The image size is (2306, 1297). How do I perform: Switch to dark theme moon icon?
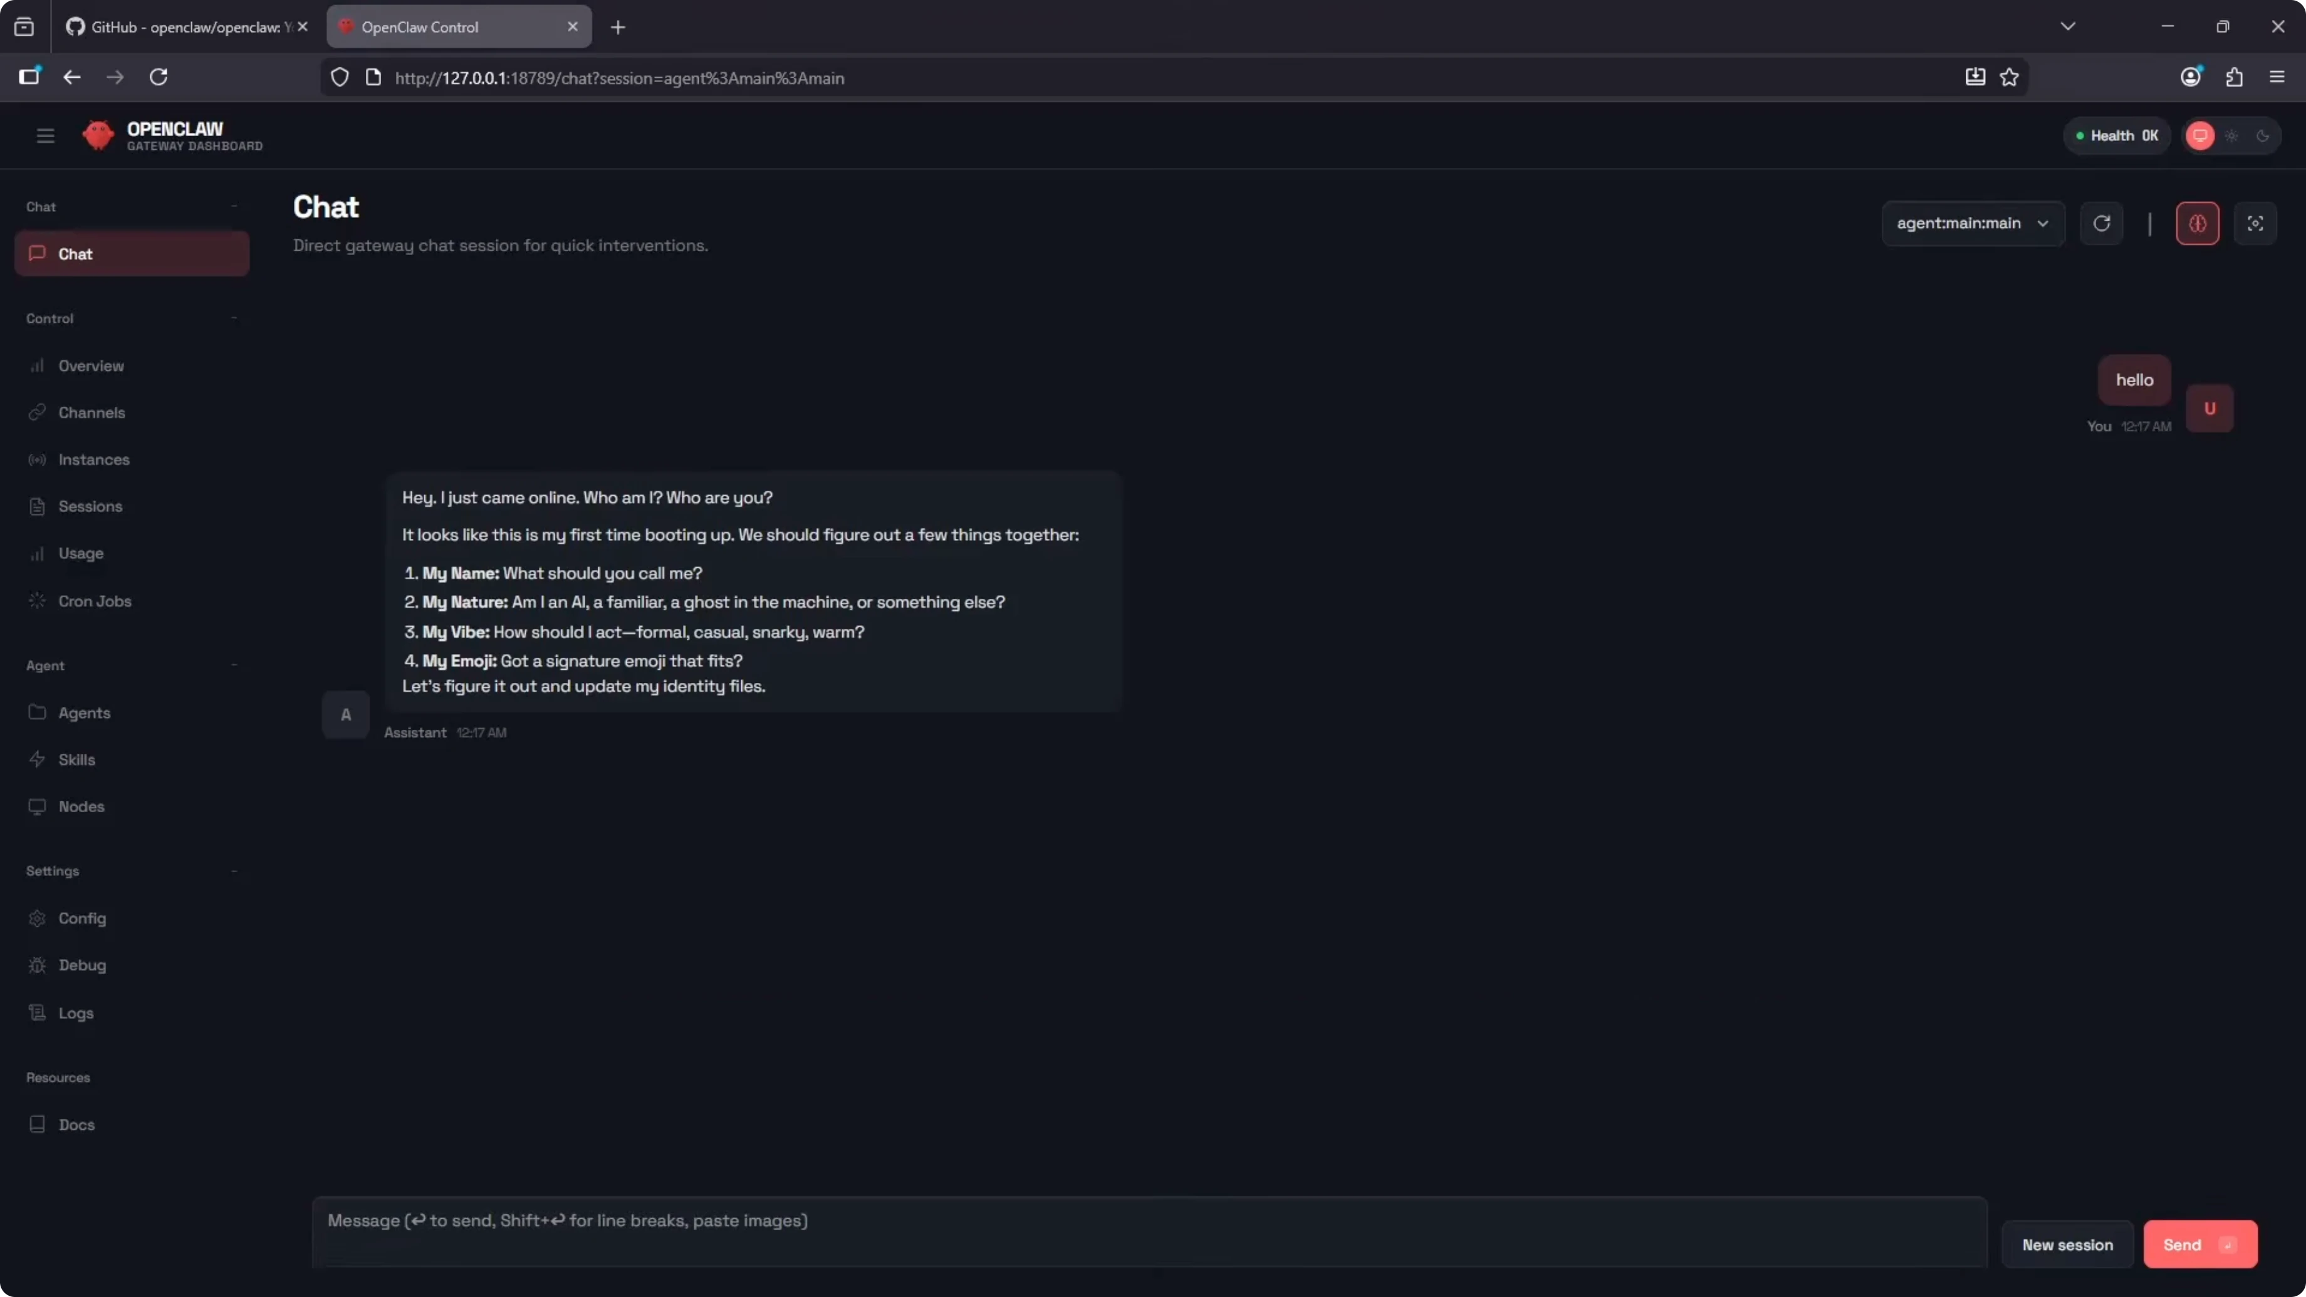click(2262, 136)
